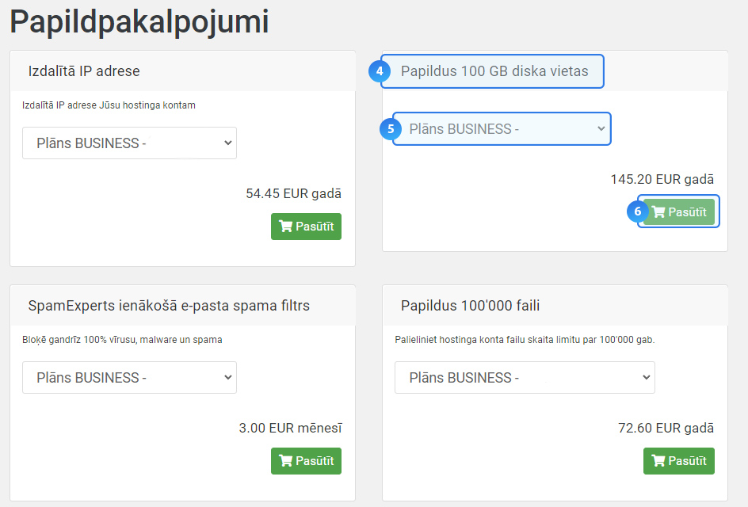Screen dimensions: 748x507
Task: Click the 72.60 EUR gadā price
Action: point(666,428)
